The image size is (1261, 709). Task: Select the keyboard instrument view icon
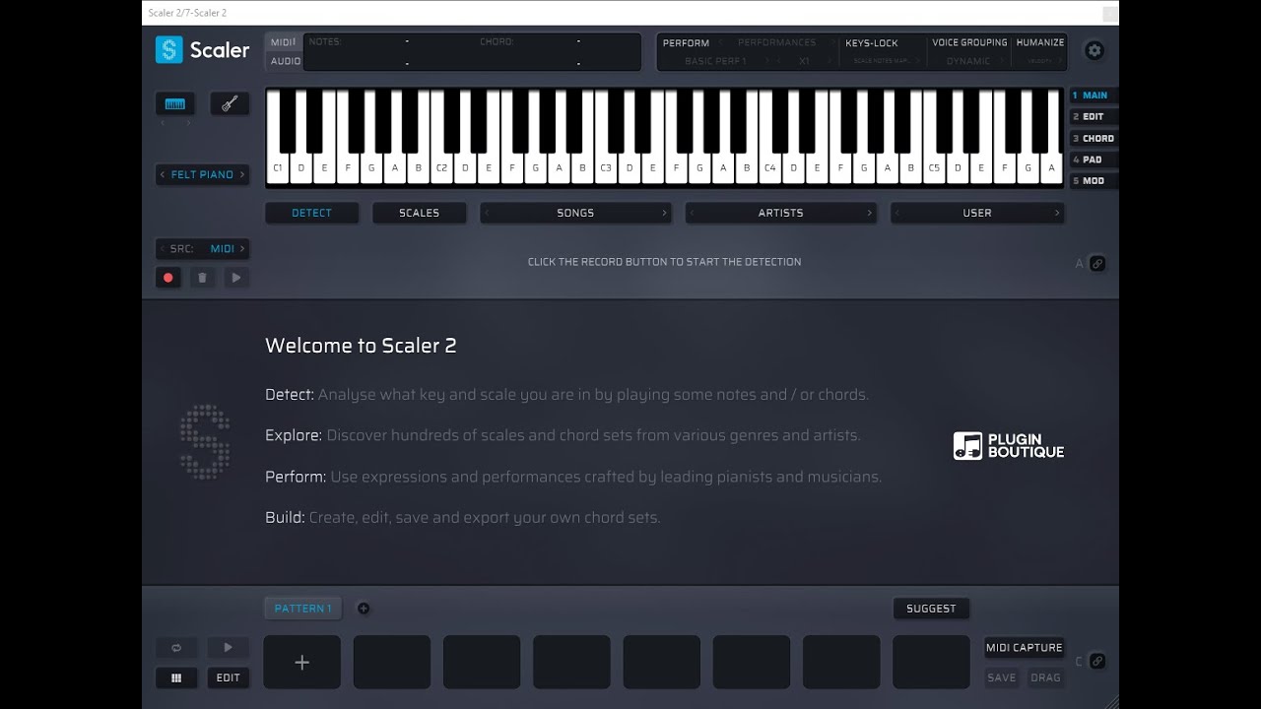[175, 104]
